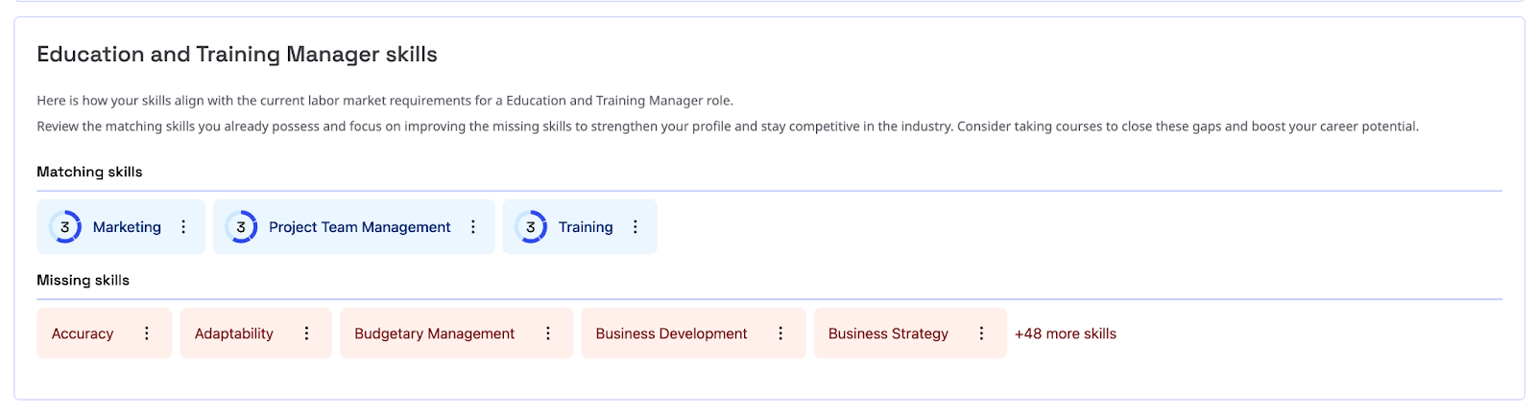The width and height of the screenshot is (1536, 414).
Task: Click the Project Team Management skill label
Action: [x=359, y=227]
